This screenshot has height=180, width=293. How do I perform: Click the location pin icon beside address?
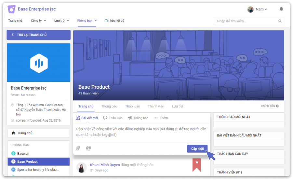(12, 105)
